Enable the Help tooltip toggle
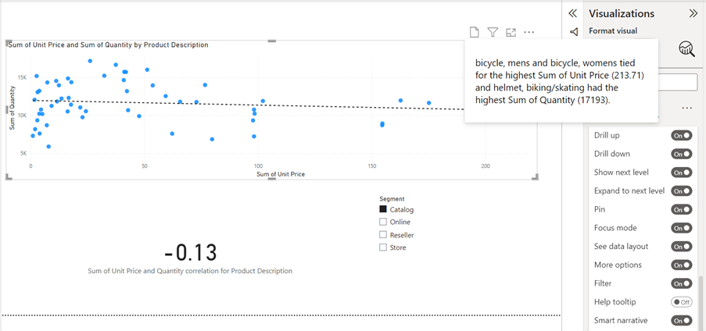 681,302
